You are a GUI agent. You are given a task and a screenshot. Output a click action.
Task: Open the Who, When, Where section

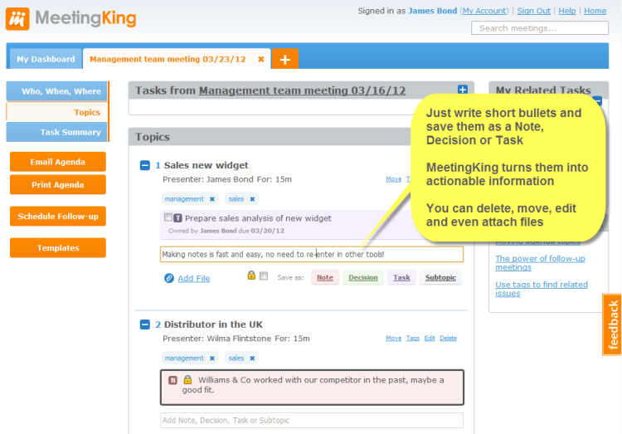coord(56,91)
